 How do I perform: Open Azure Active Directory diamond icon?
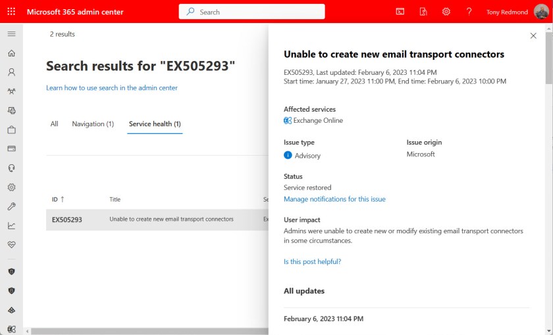point(11,310)
